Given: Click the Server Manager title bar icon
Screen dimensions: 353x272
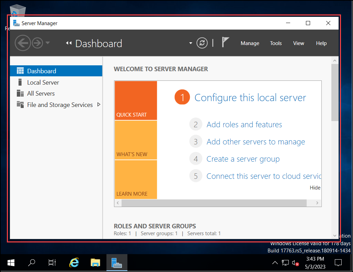Looking at the screenshot, I should coord(16,23).
